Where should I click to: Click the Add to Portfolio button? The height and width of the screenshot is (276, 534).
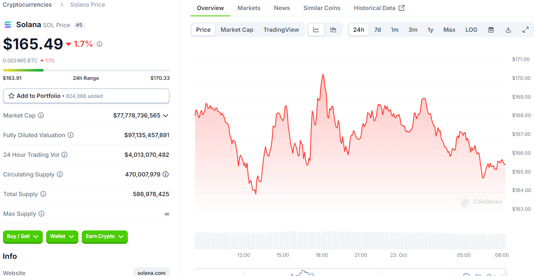click(86, 96)
